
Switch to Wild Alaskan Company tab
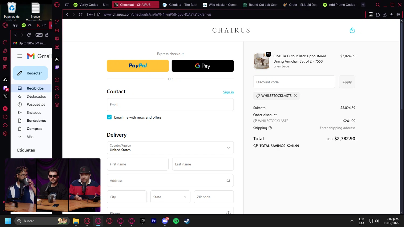coord(220,5)
